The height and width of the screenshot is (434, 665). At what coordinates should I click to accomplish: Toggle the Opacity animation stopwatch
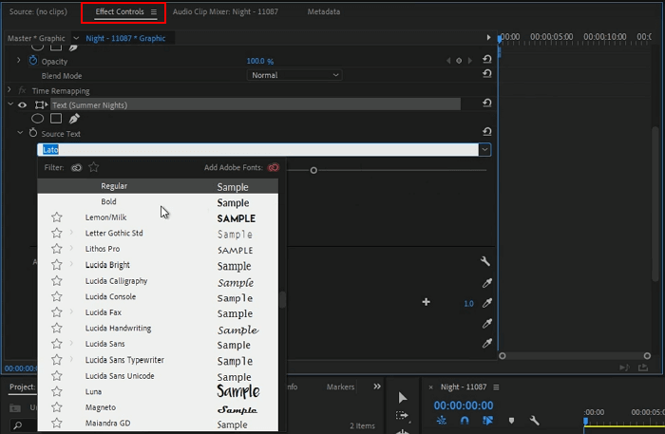pos(33,61)
